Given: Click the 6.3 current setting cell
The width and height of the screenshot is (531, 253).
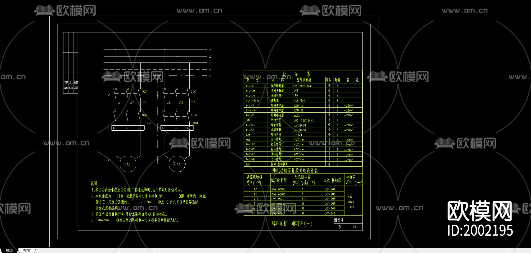Looking at the screenshot, I should click(x=304, y=199).
